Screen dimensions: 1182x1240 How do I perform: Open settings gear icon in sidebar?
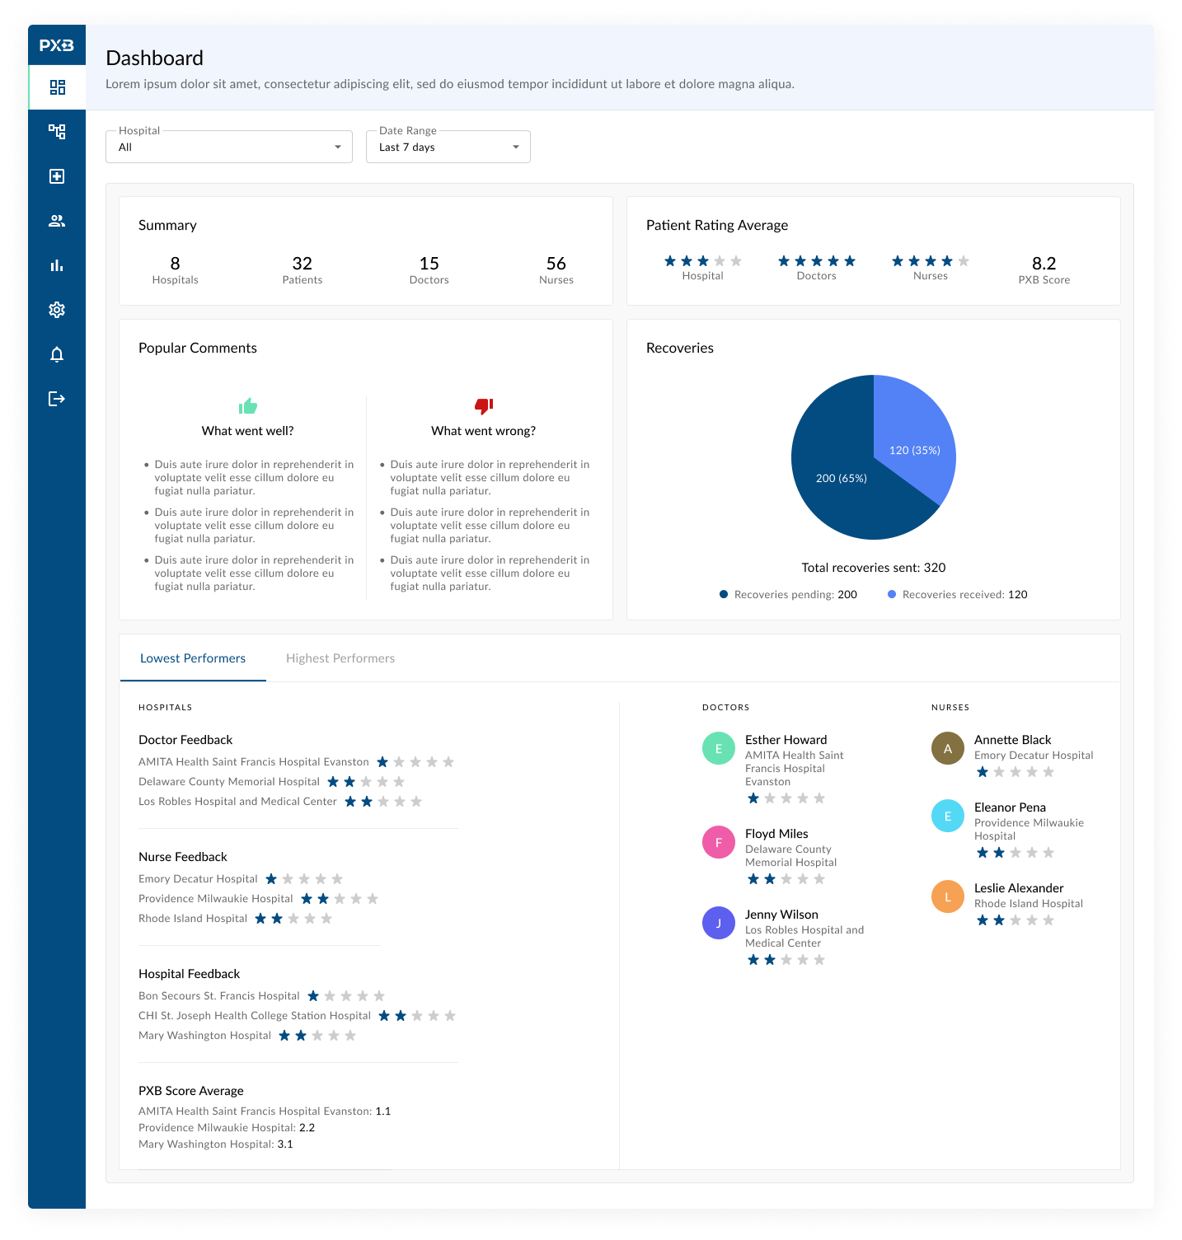pos(57,310)
